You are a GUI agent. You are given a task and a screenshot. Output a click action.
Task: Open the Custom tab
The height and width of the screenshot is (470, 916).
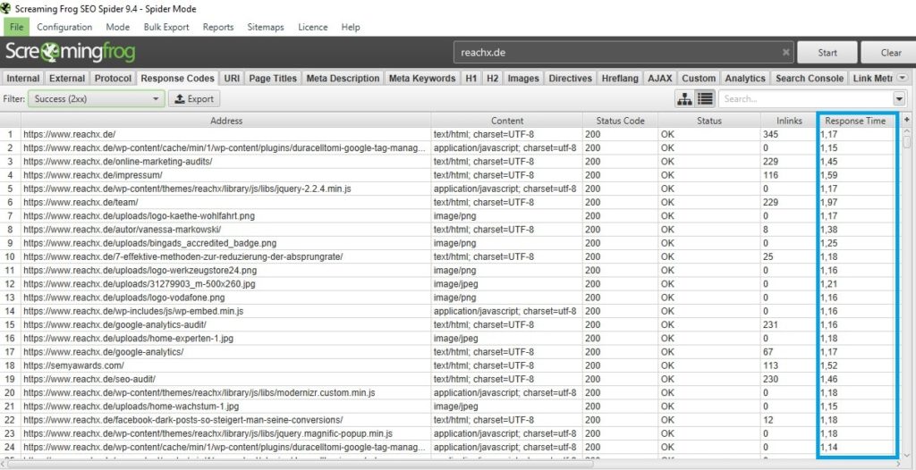[699, 79]
